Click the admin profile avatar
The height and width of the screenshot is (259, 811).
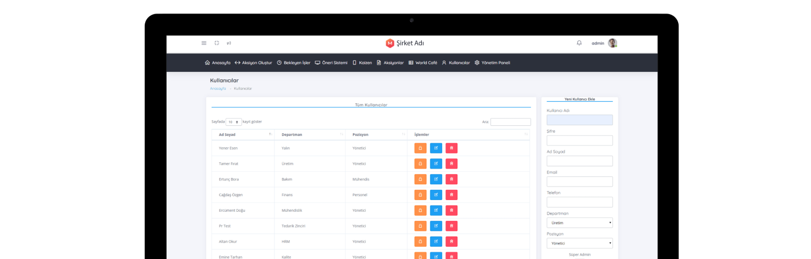(x=613, y=43)
